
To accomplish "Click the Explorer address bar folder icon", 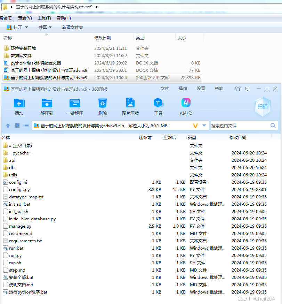I will (5, 7).
